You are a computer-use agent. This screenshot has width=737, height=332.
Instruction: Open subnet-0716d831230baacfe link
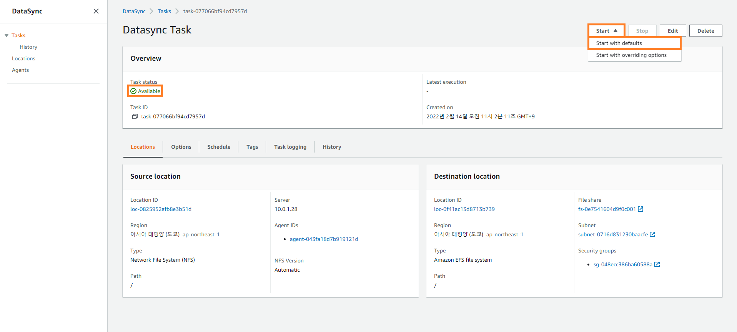pyautogui.click(x=613, y=234)
